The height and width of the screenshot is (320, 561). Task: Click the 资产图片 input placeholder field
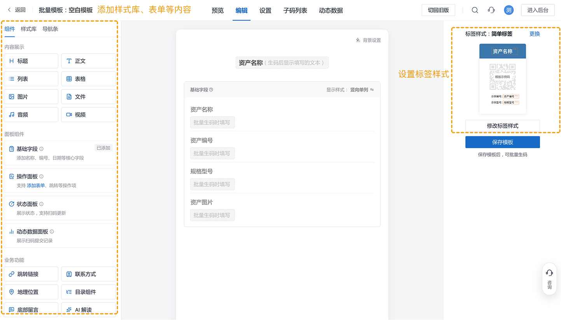pyautogui.click(x=212, y=215)
